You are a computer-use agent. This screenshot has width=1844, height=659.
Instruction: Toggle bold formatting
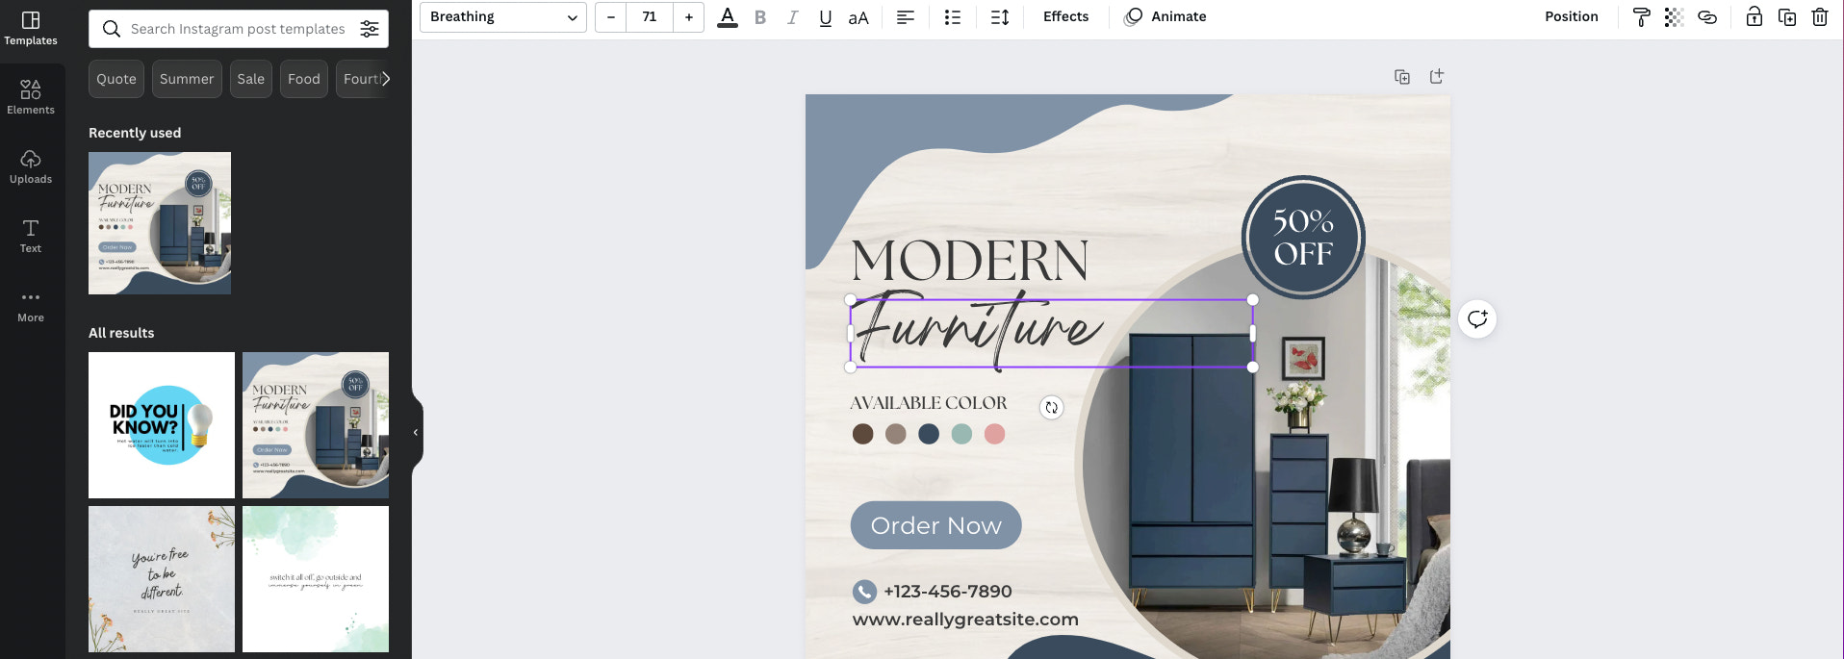760,17
